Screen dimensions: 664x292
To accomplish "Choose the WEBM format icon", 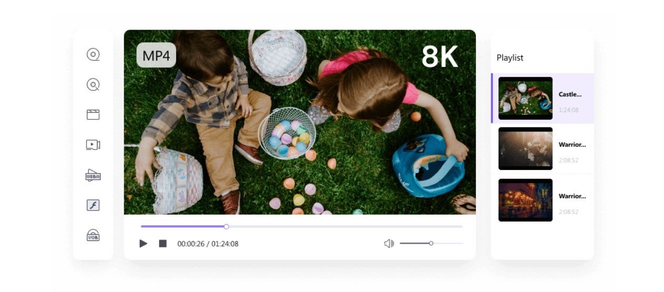I will click(x=93, y=175).
